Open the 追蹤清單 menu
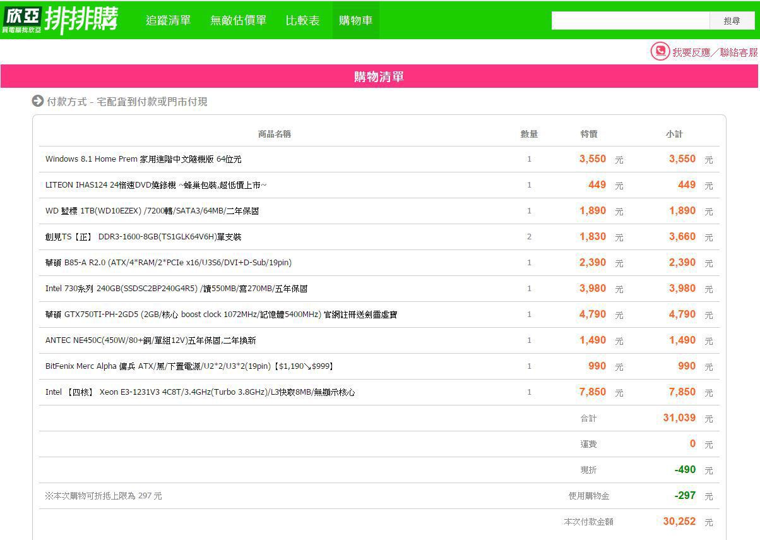 coord(168,20)
